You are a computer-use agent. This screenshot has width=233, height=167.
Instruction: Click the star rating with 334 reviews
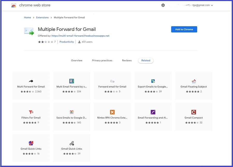[x=69, y=92]
